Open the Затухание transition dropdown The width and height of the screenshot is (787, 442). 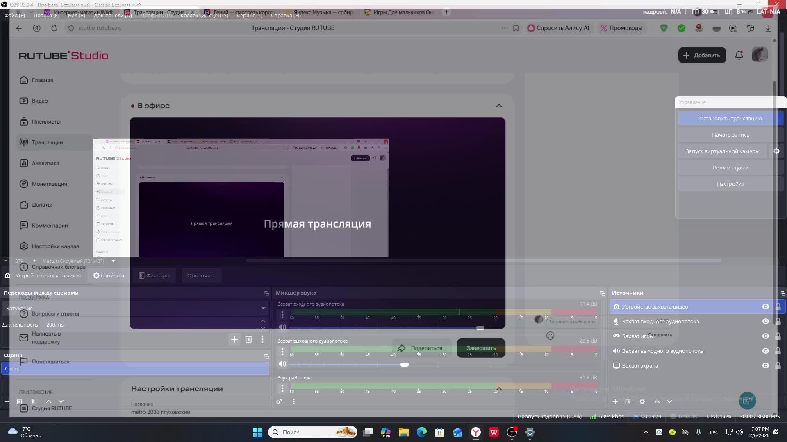point(135,308)
